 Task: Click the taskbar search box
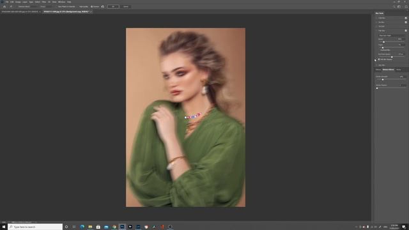click(35, 227)
